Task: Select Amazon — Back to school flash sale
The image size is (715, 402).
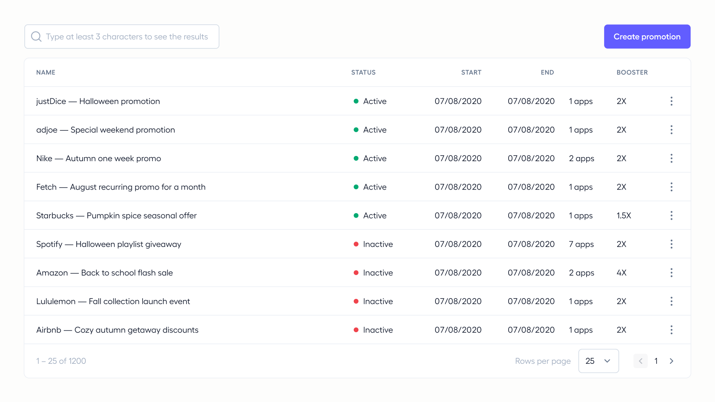Action: 104,273
